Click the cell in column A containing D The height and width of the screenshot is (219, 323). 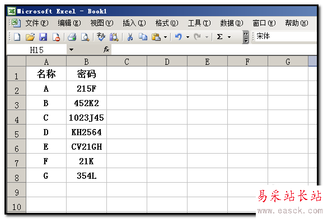[46, 132]
